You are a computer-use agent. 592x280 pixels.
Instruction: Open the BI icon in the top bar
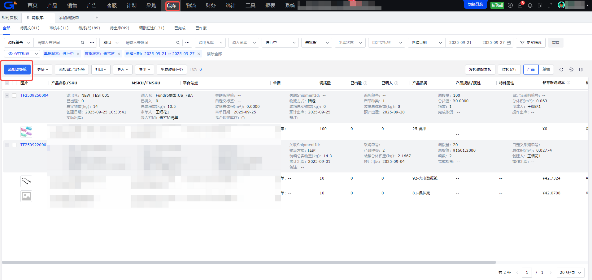tap(540, 5)
